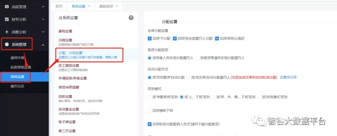Click the camera icon beside 流程管理
This screenshot has height=136, width=337.
pyautogui.click(x=7, y=6)
